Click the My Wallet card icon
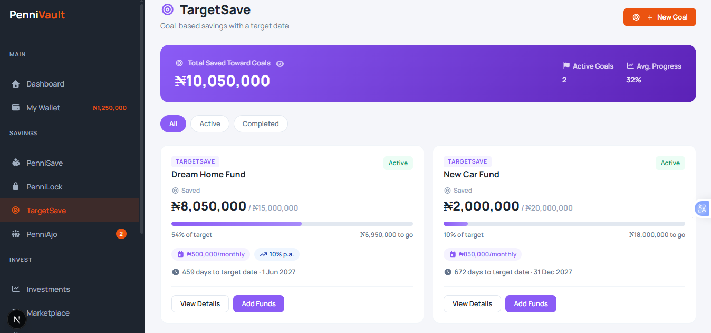 coord(16,107)
